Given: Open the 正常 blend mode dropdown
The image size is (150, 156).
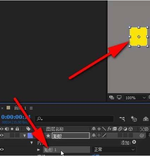Looking at the screenshot, I should (114, 150).
